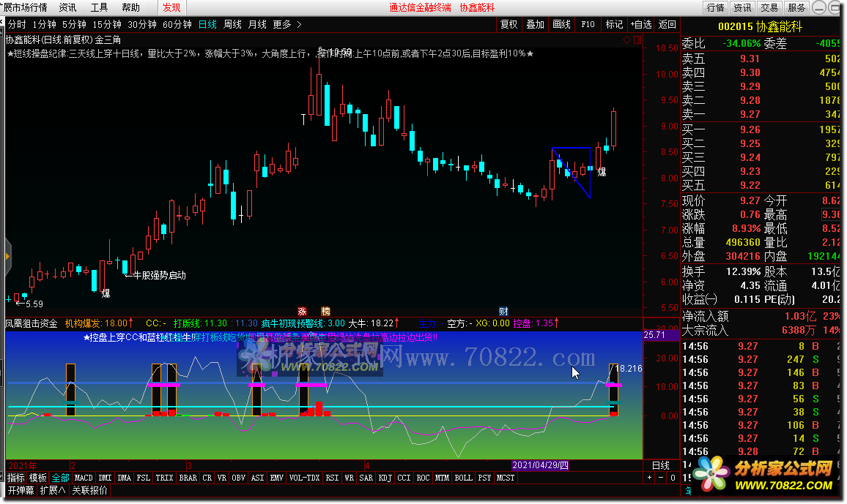Click the 关联报价 button

89,491
